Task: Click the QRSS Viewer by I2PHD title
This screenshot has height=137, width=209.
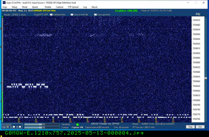Action: point(105,124)
